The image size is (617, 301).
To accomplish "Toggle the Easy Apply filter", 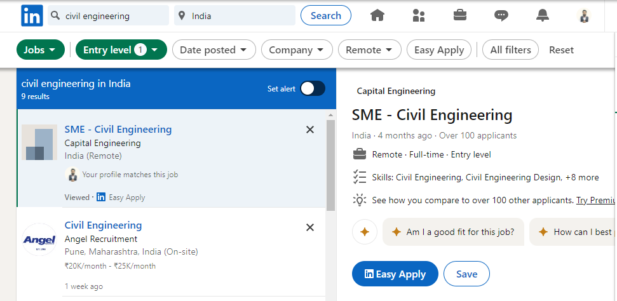I will (439, 50).
